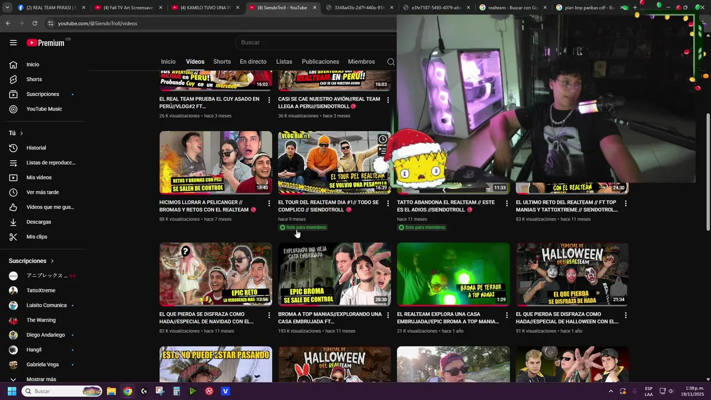Open options for Tatto abandona el Realteam

[x=507, y=203]
